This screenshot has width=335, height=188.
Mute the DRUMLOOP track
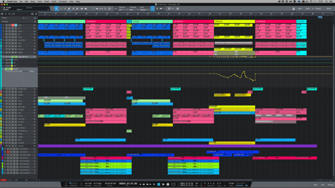[6, 89]
